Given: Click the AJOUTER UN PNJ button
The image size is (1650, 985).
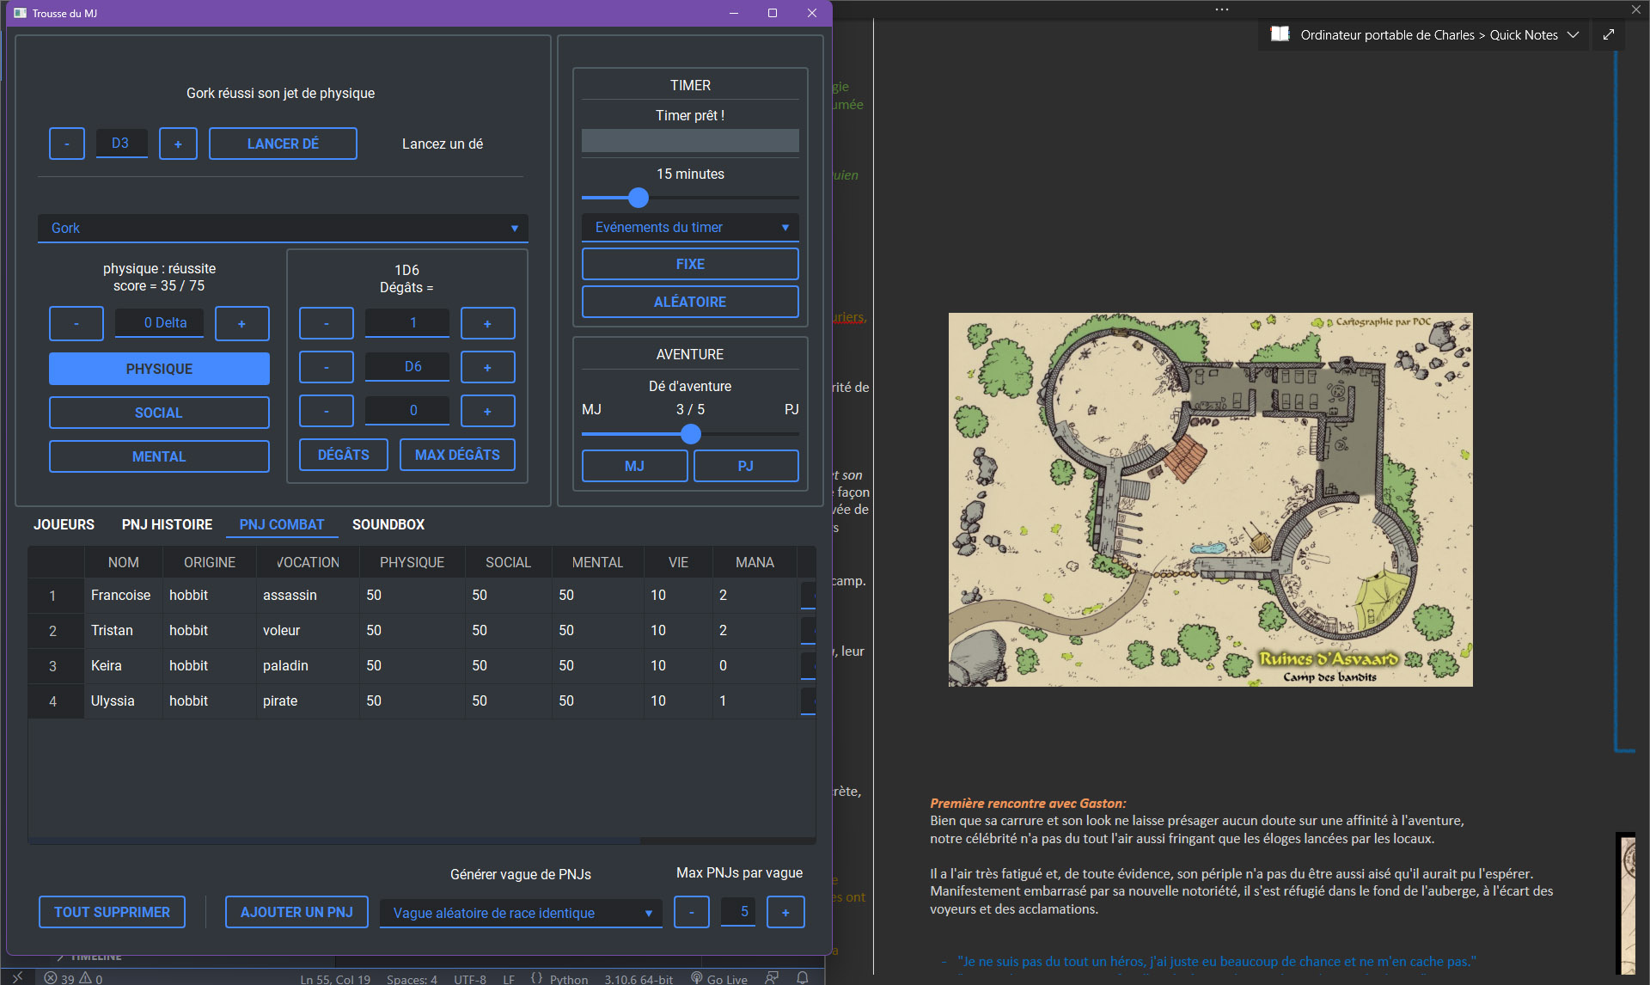Looking at the screenshot, I should coord(296,912).
